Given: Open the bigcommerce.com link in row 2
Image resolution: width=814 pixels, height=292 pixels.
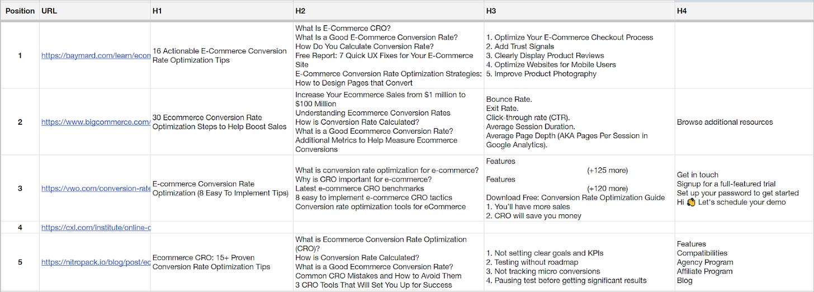Looking at the screenshot, I should pos(96,122).
